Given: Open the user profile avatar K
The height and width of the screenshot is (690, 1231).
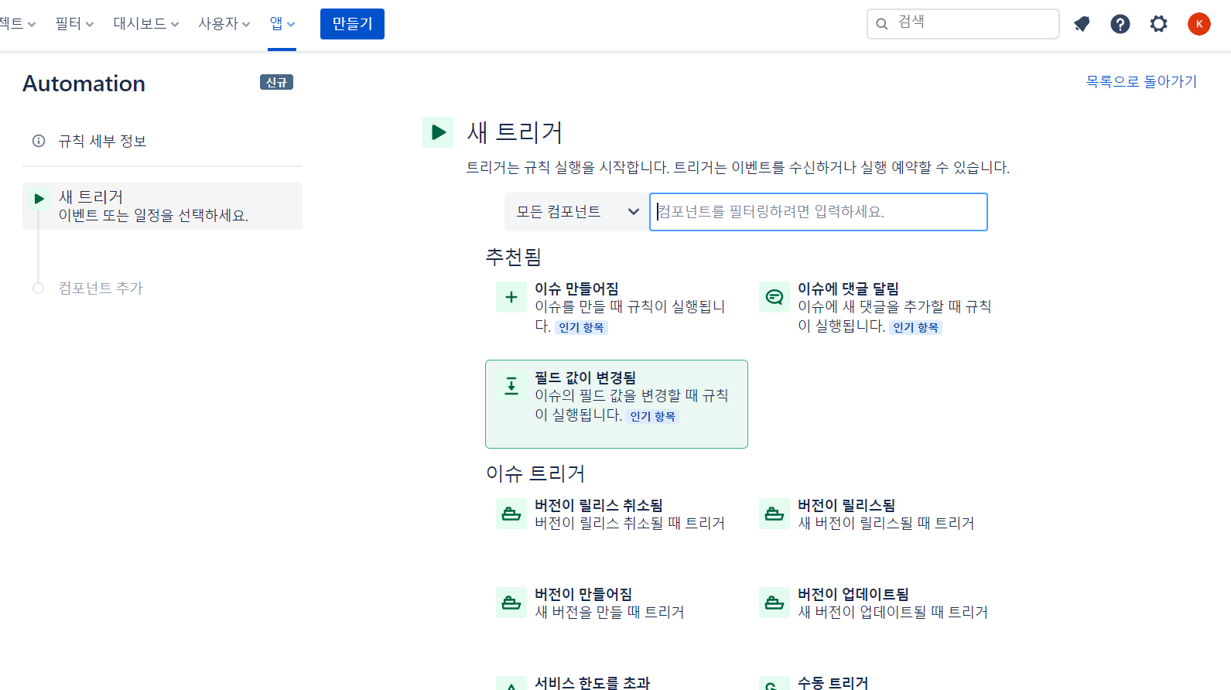Looking at the screenshot, I should pos(1199,24).
